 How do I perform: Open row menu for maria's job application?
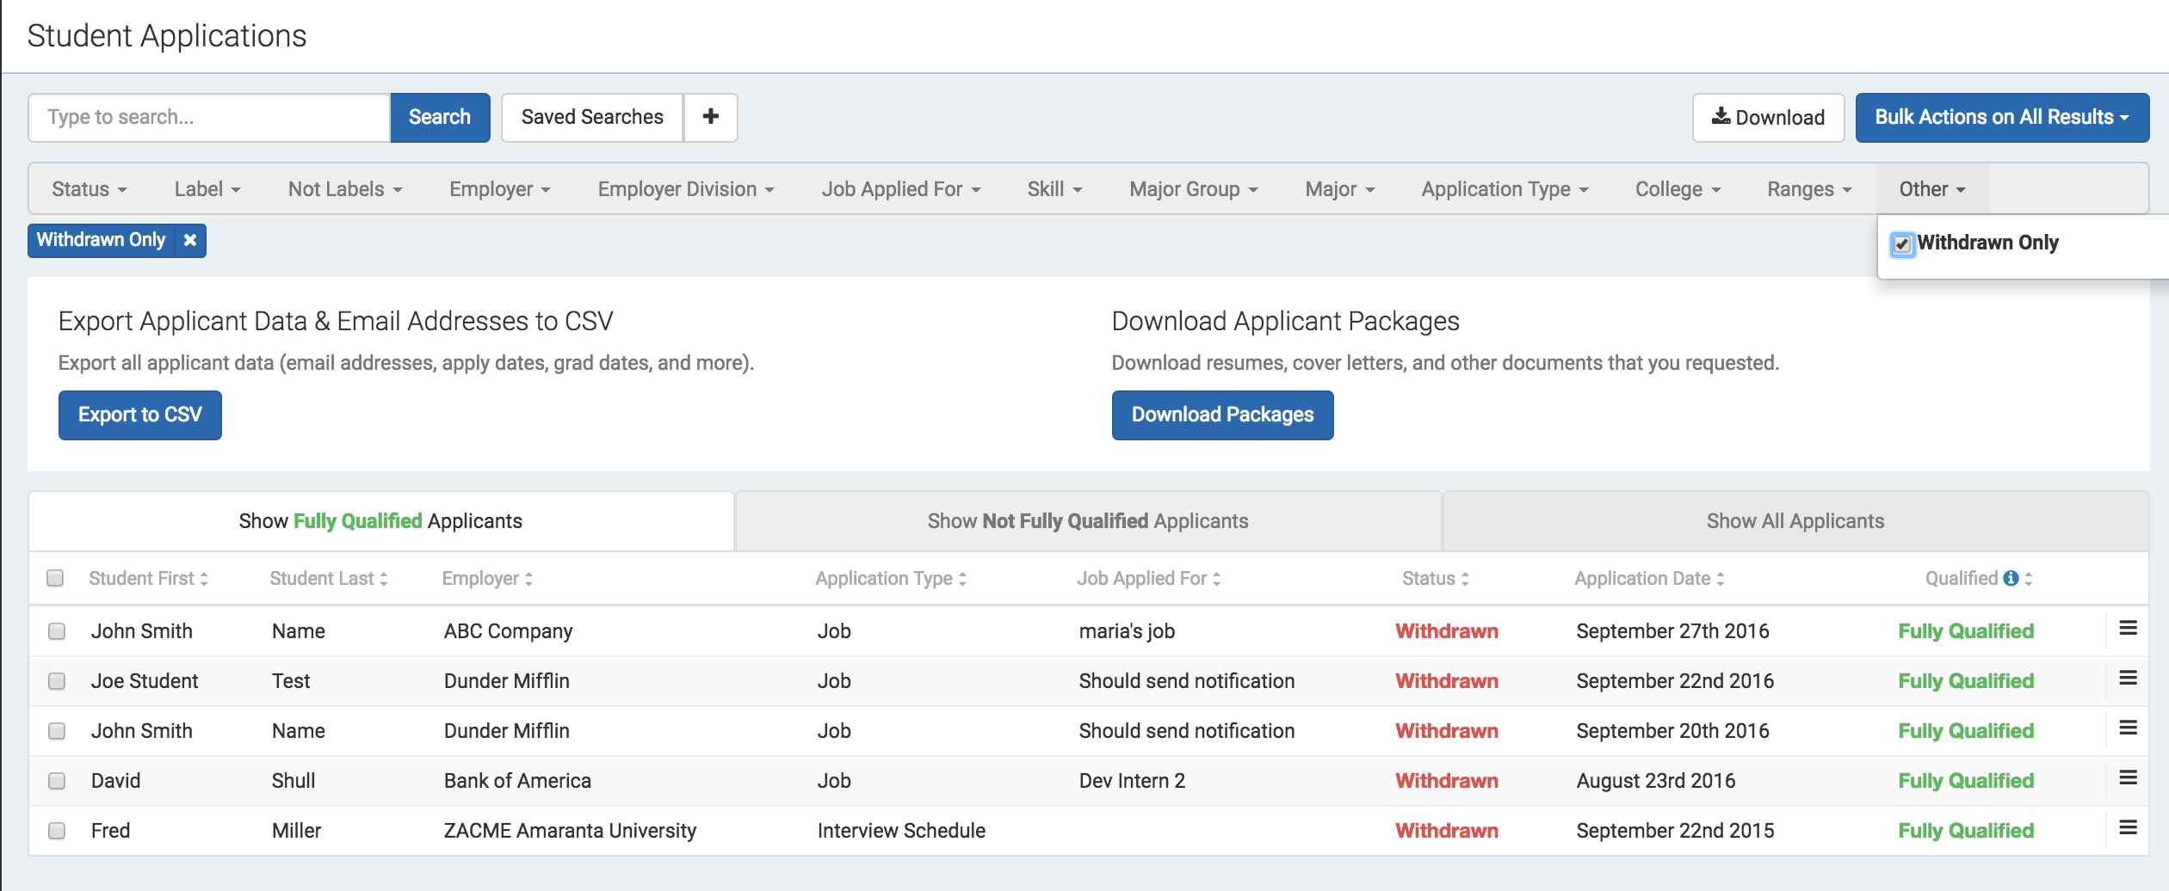pos(2128,629)
